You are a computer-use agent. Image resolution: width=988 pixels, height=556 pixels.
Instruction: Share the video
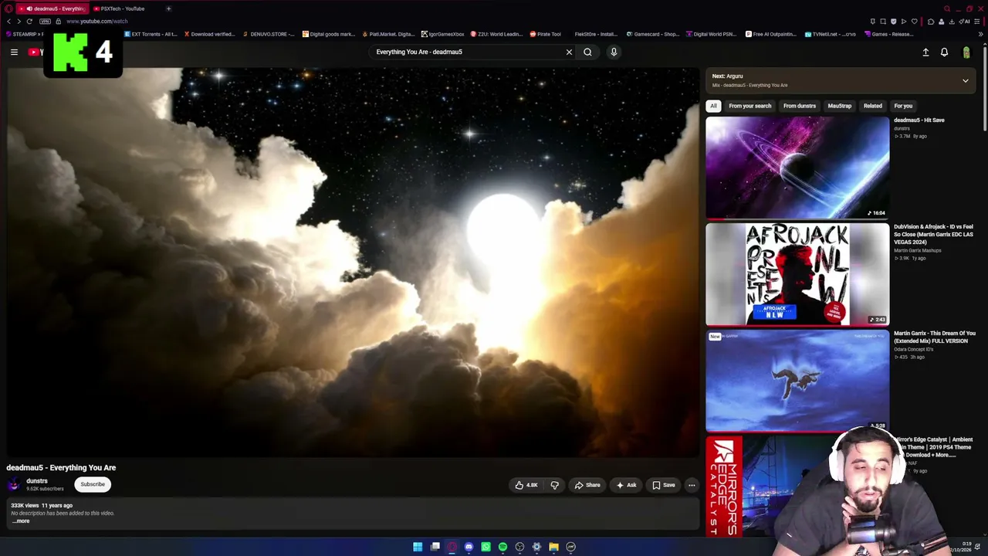587,485
